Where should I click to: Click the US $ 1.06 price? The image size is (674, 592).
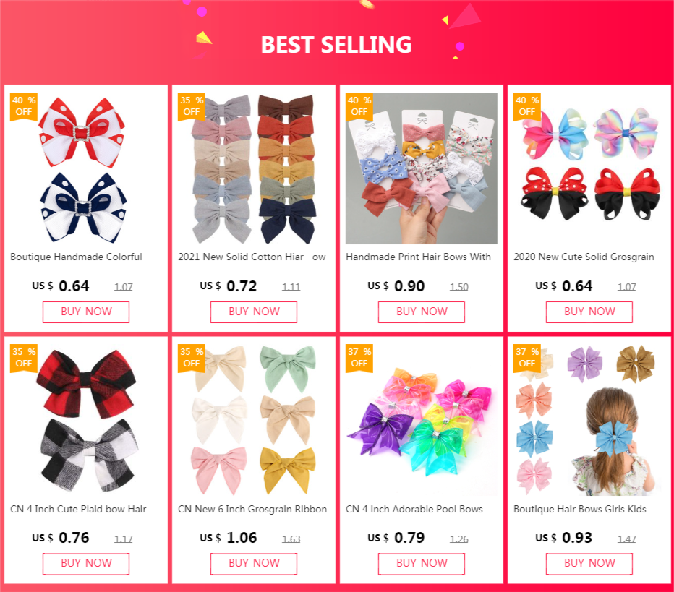pos(229,538)
